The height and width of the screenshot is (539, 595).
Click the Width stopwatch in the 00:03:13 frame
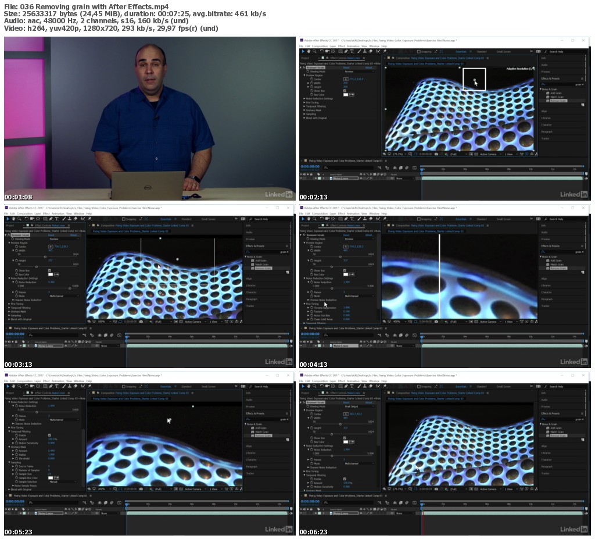tap(17, 251)
